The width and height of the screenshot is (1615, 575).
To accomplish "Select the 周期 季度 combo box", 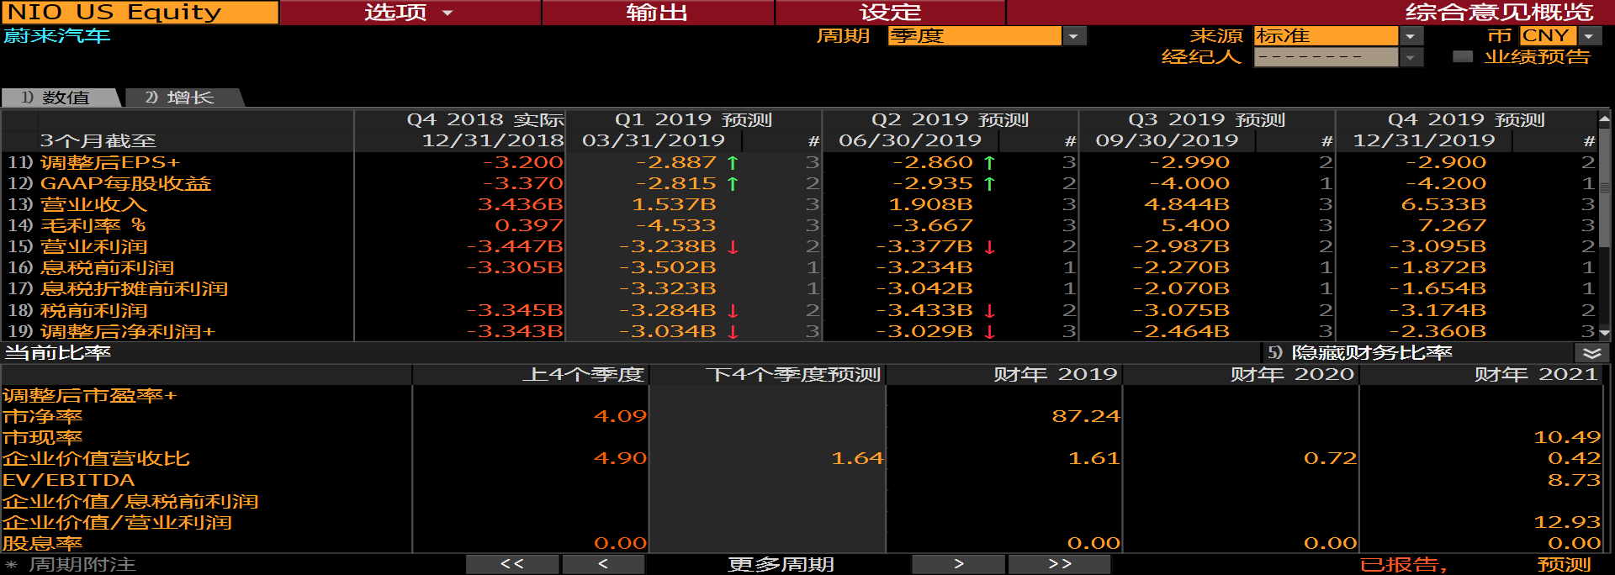I will click(976, 36).
